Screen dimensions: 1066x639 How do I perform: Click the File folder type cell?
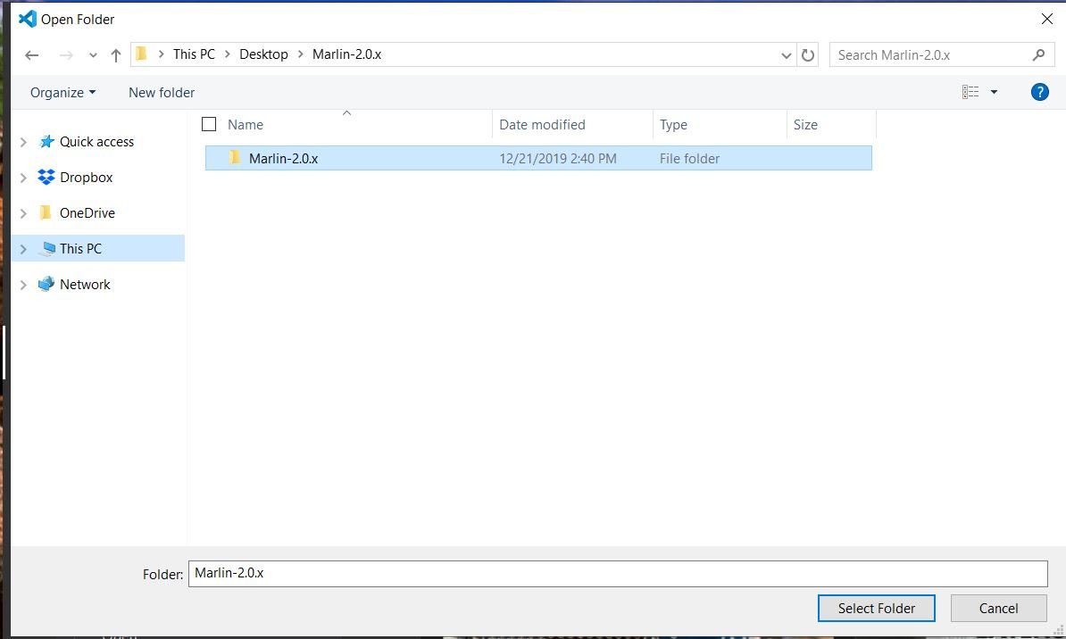pos(689,158)
